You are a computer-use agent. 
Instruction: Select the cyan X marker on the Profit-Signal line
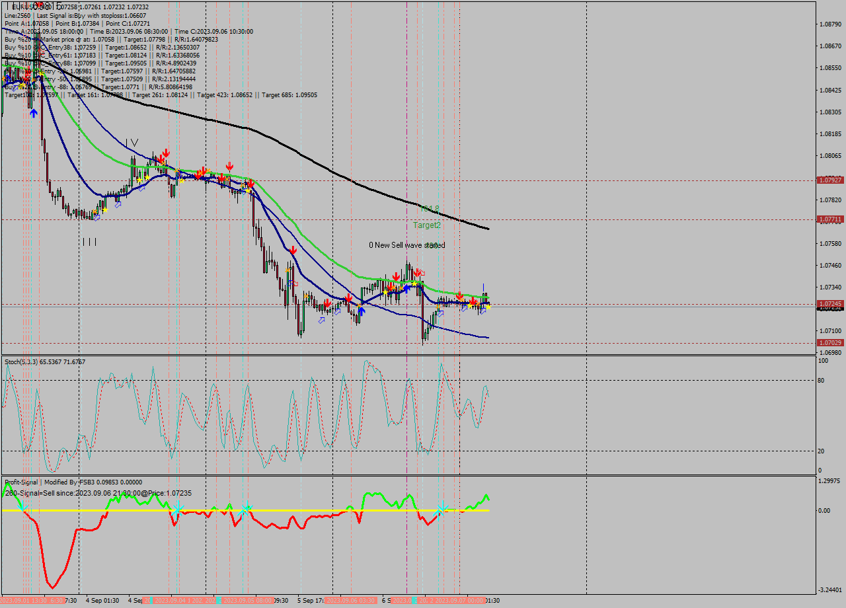tap(441, 510)
